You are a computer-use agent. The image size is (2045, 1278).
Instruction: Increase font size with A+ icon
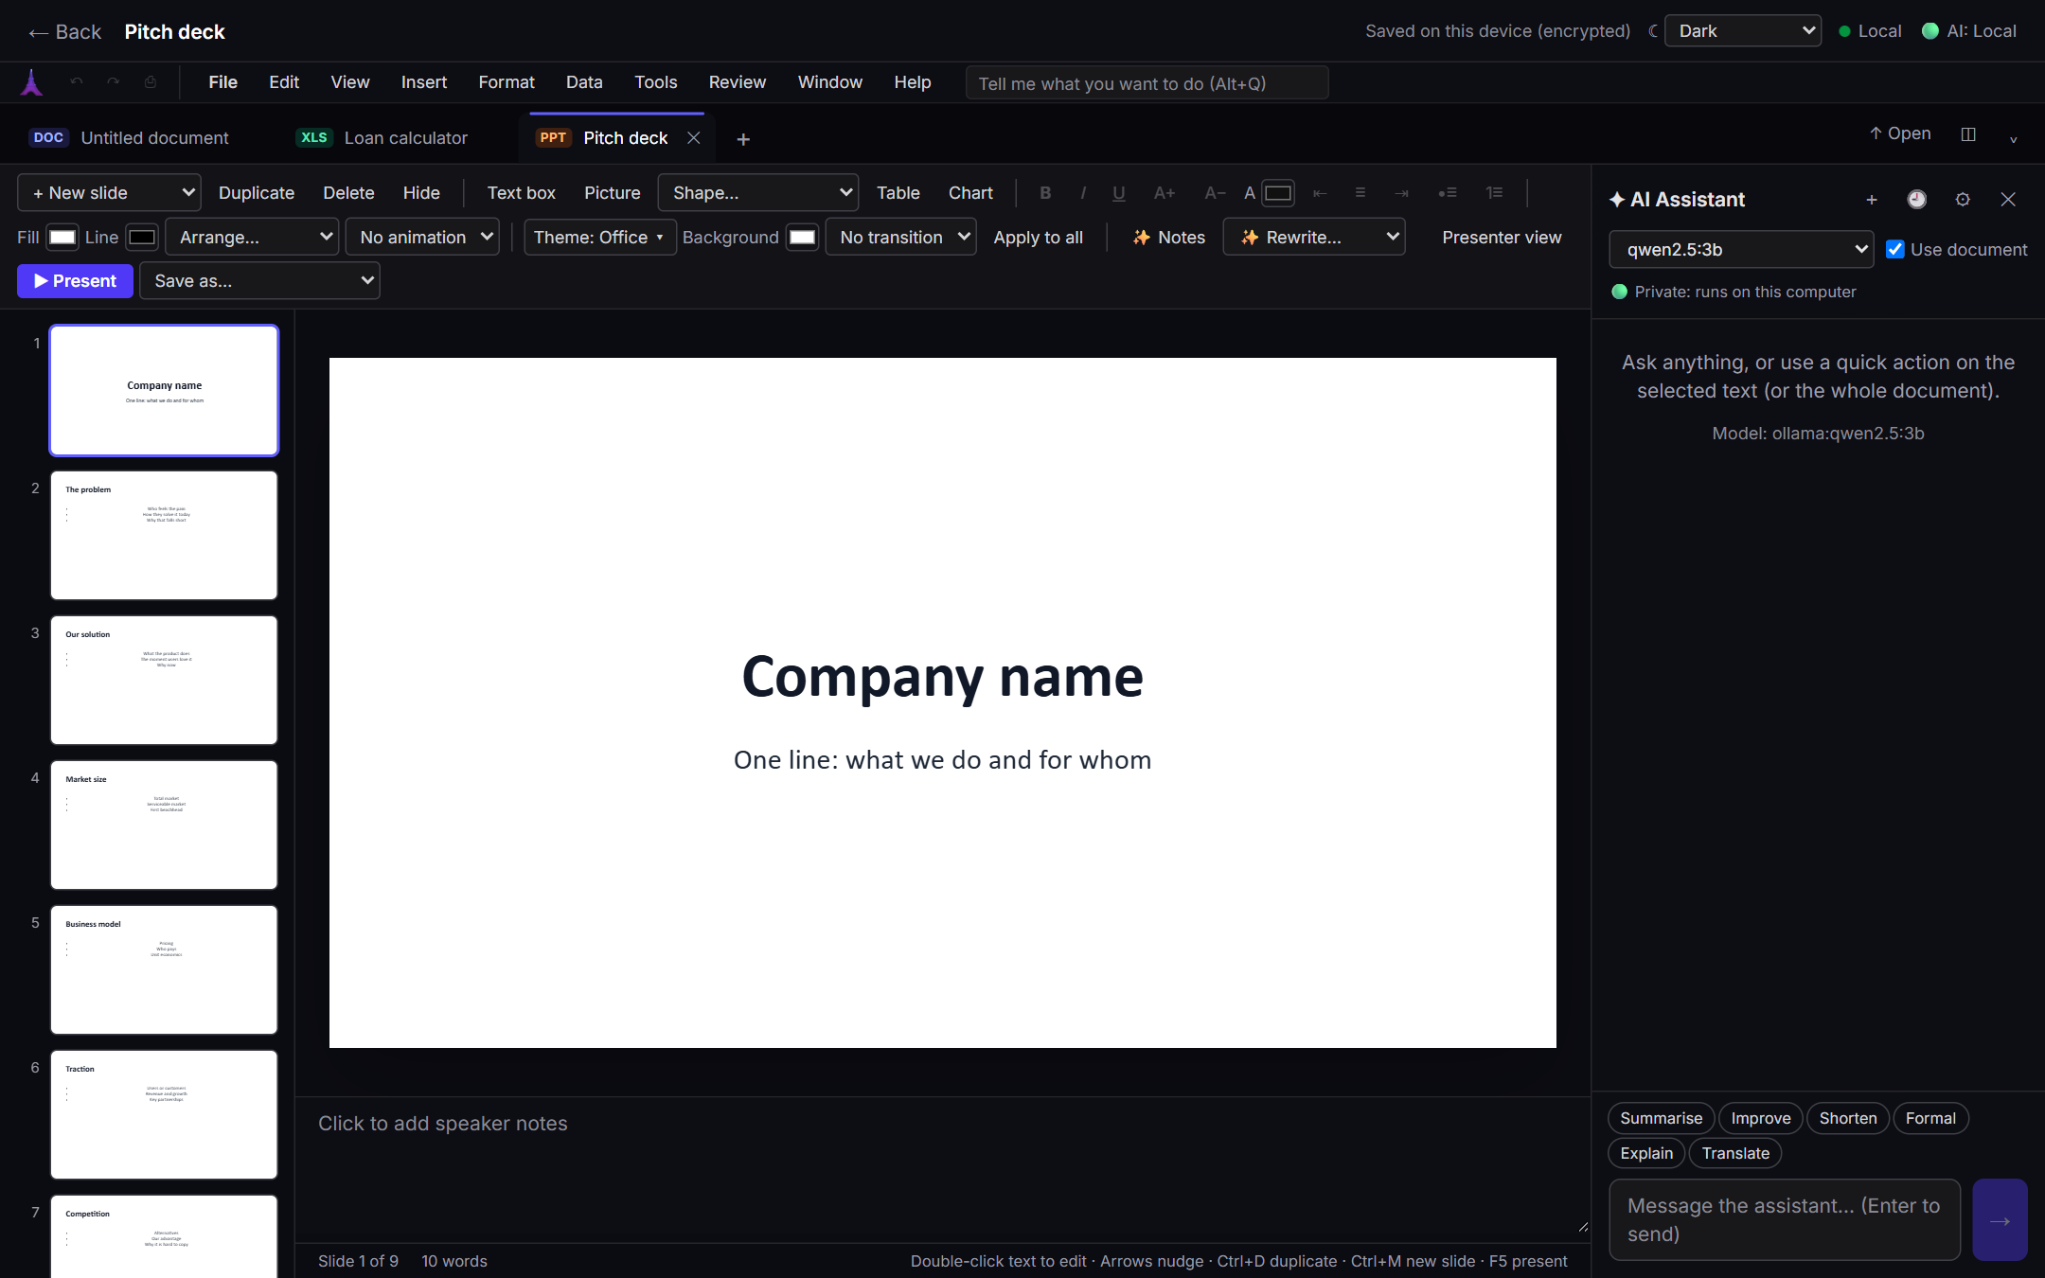[1165, 193]
